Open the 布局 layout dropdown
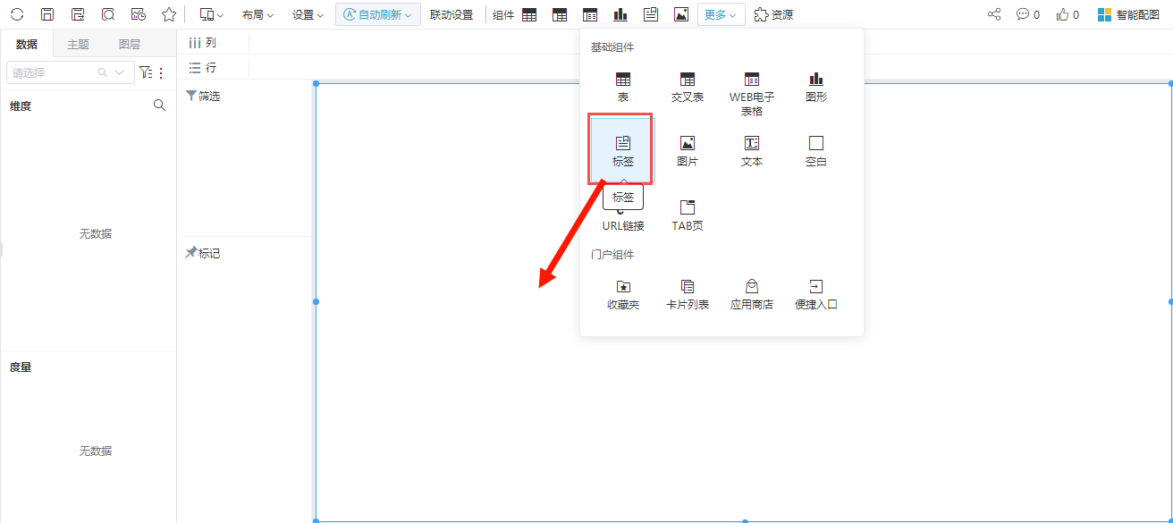The width and height of the screenshot is (1173, 523). click(257, 14)
